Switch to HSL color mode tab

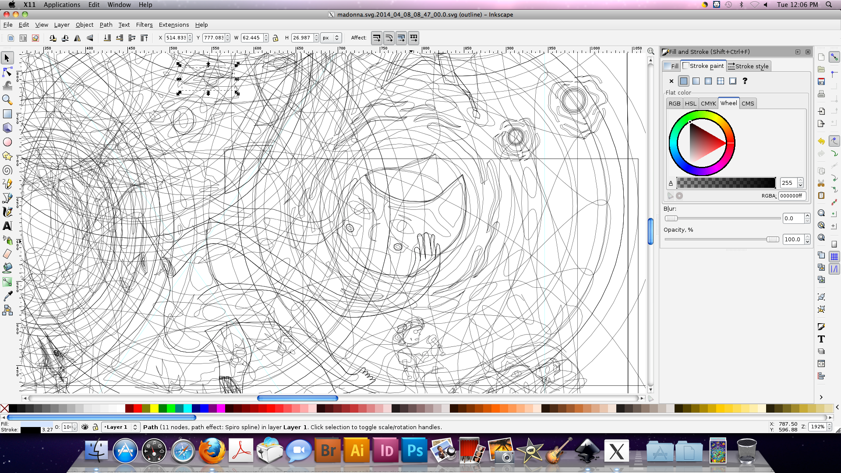pos(691,104)
